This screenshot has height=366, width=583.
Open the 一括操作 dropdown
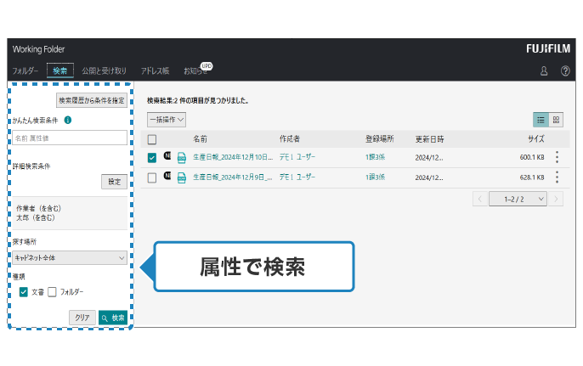tap(167, 120)
